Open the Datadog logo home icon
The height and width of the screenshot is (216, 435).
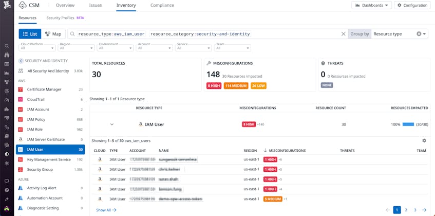pos(7,5)
